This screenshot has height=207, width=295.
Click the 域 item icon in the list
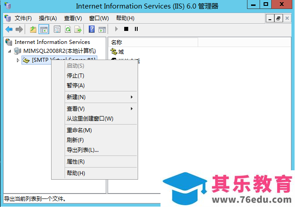coord(114,52)
